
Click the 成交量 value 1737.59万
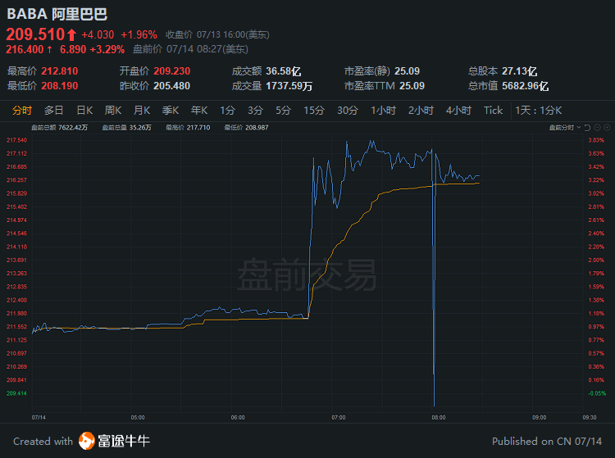click(x=289, y=86)
